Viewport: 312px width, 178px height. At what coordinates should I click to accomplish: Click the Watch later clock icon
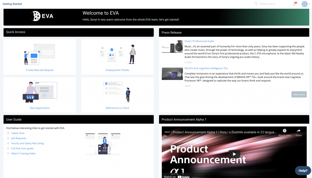[x=285, y=131]
